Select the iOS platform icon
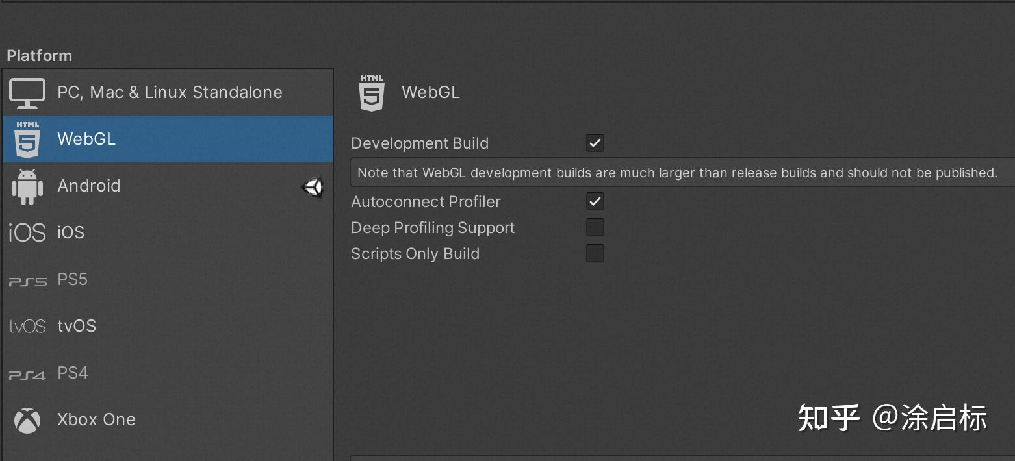Viewport: 1015px width, 461px height. 27,232
